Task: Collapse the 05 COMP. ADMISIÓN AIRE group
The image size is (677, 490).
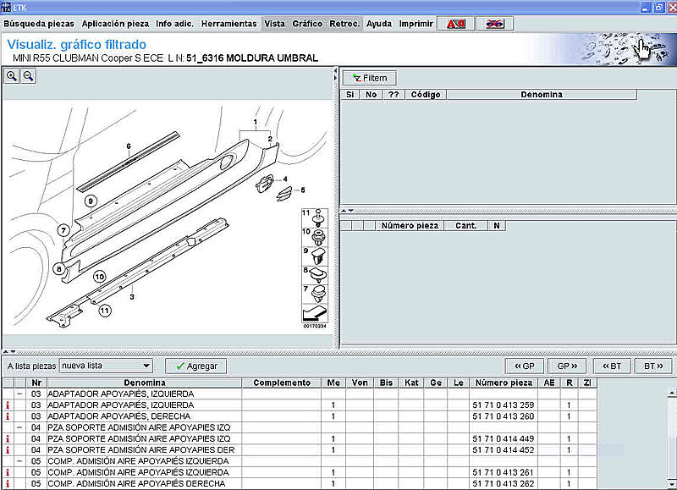Action: point(19,461)
